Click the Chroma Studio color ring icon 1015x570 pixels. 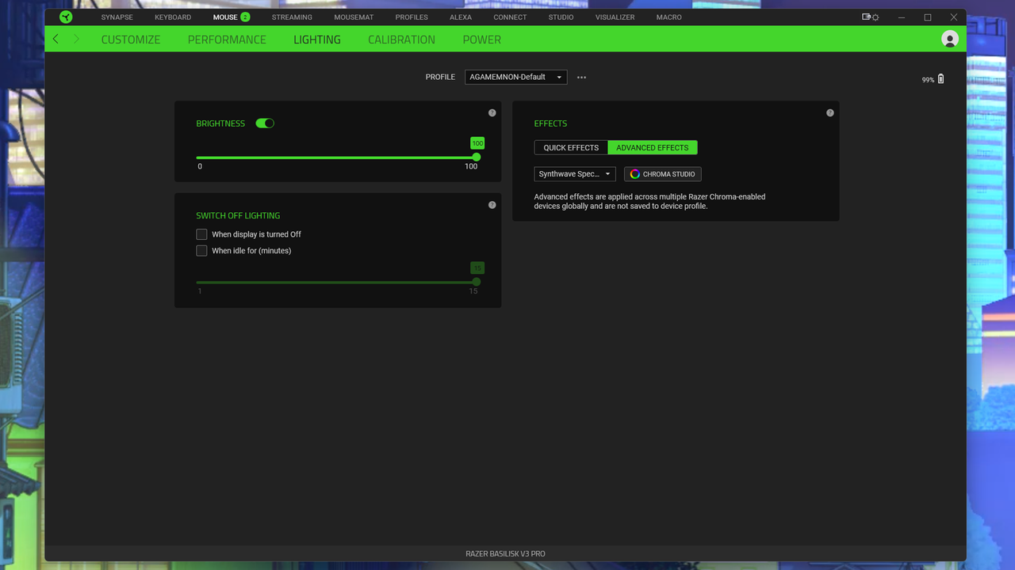coord(634,174)
